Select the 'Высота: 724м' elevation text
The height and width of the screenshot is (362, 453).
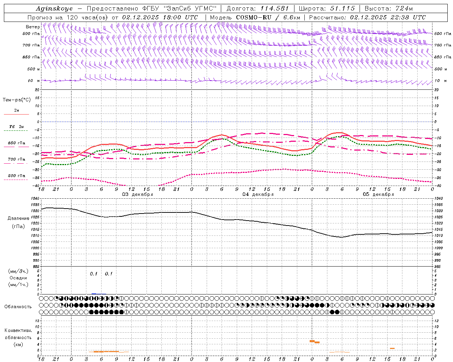pos(389,8)
